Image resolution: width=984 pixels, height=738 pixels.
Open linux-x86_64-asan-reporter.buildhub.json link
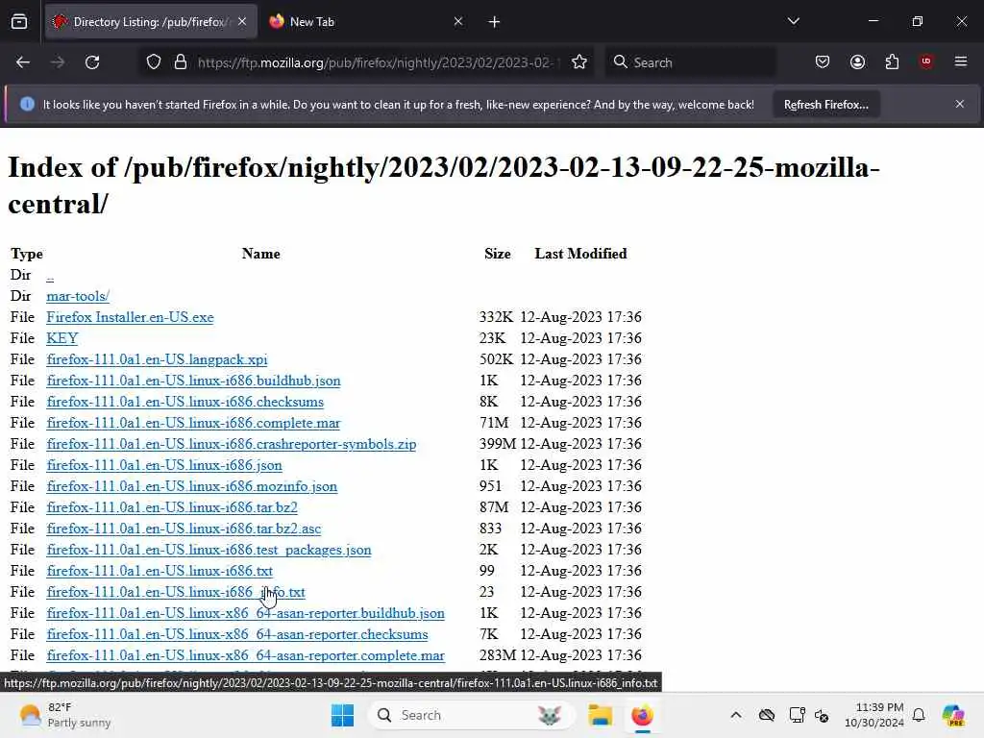[x=245, y=613]
